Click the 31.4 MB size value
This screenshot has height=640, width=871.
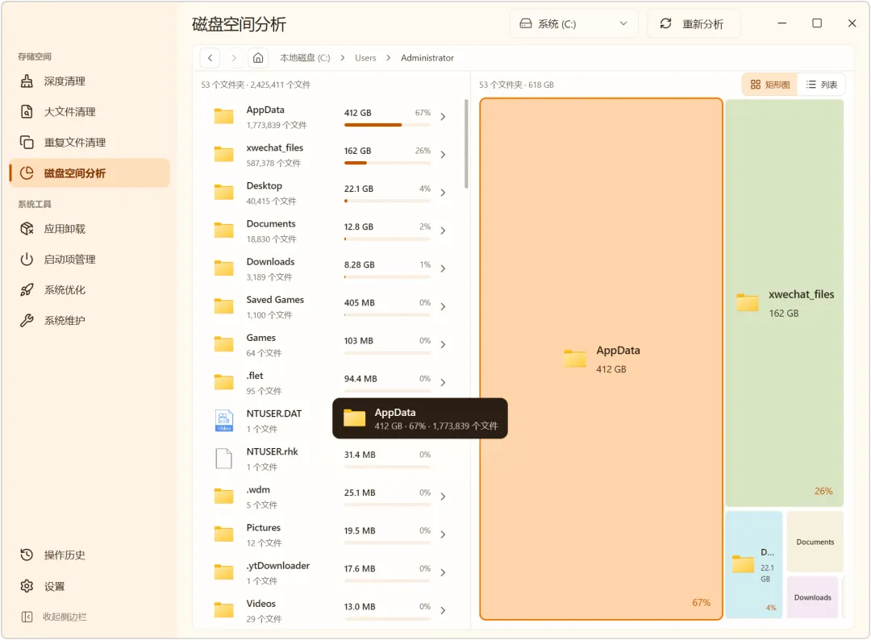[360, 455]
